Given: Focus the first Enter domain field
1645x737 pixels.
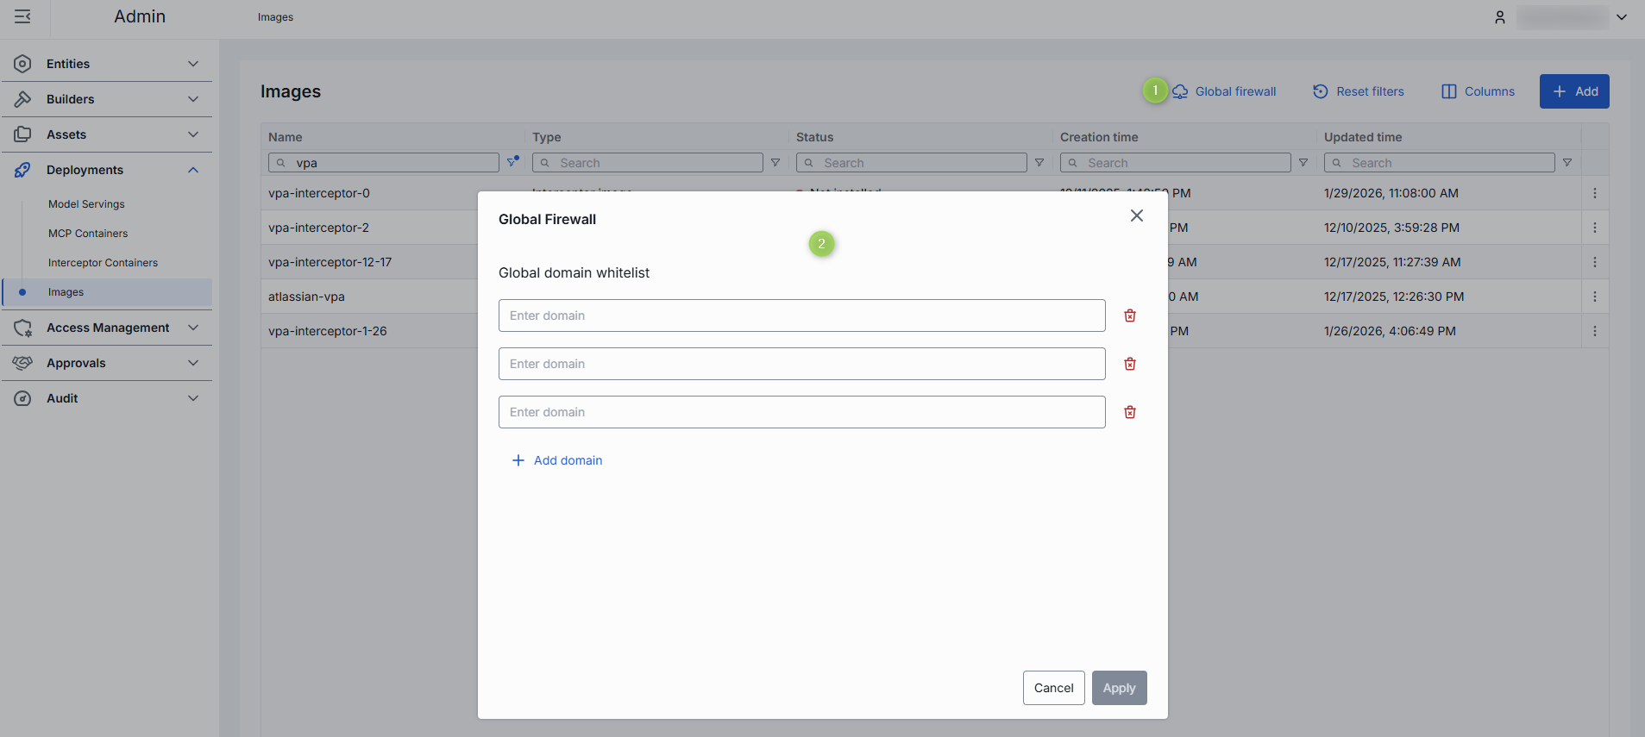Looking at the screenshot, I should [801, 315].
